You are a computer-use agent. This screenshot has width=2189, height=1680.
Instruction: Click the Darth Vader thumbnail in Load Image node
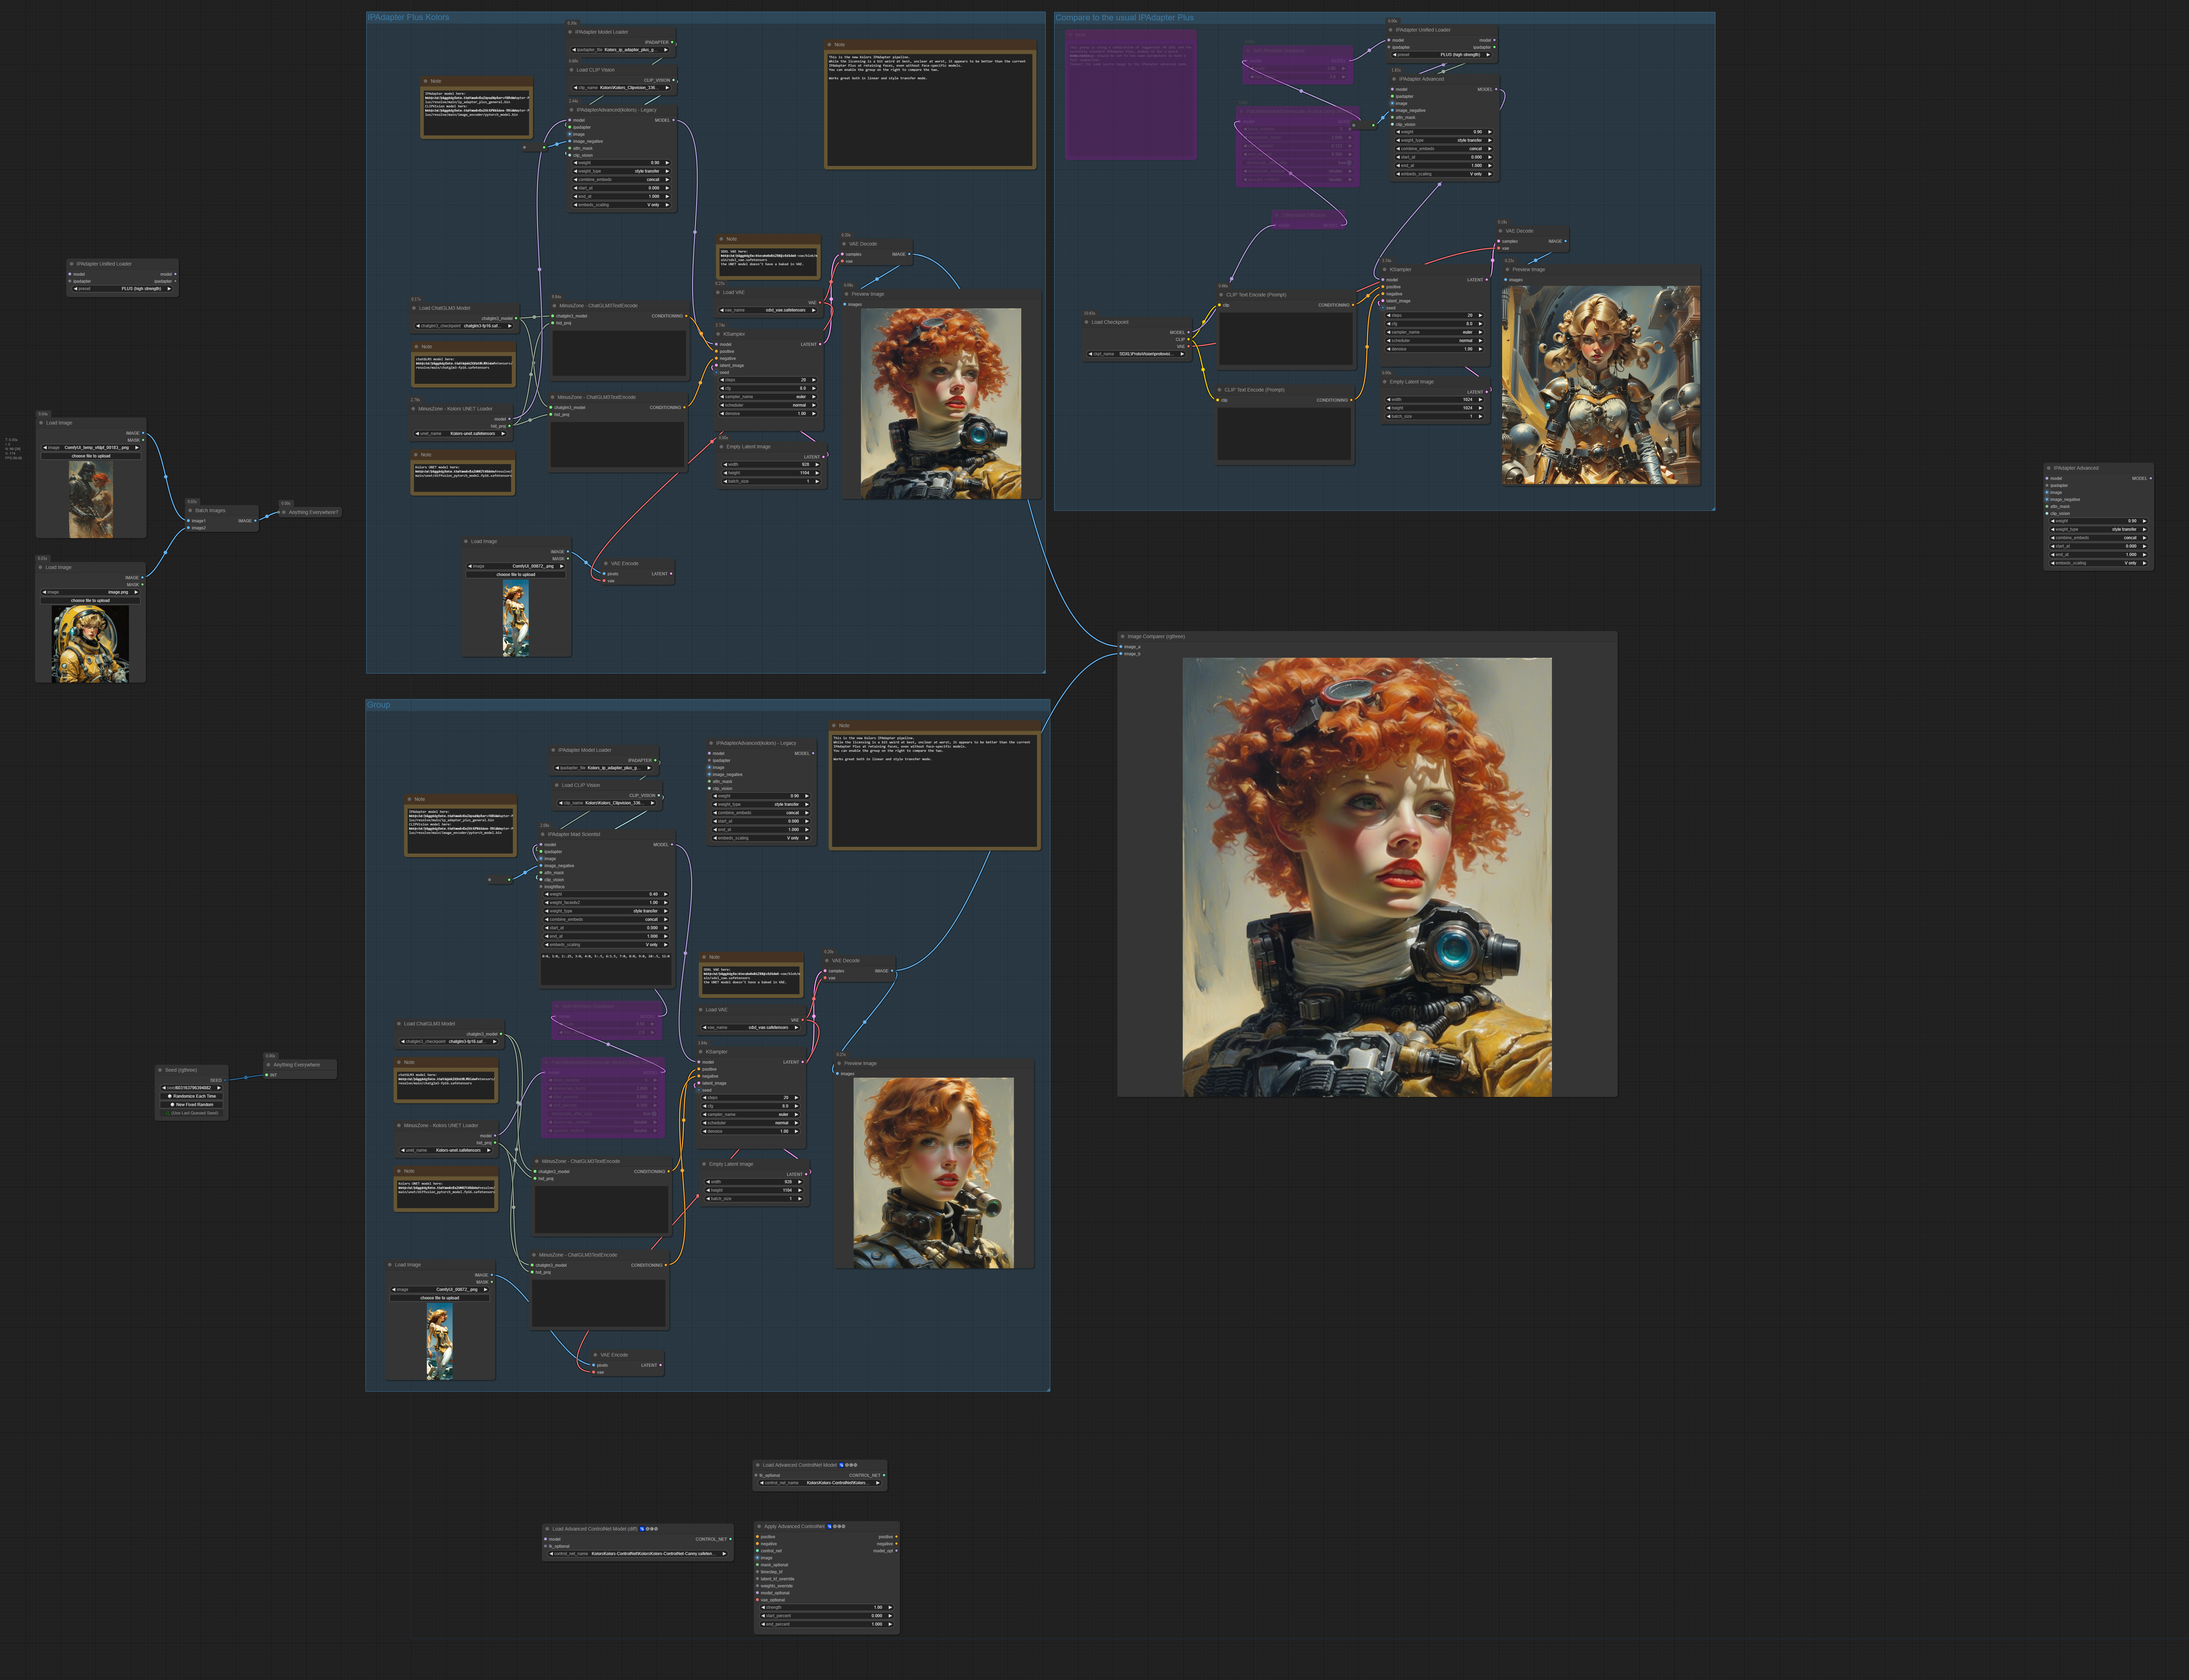(x=91, y=499)
